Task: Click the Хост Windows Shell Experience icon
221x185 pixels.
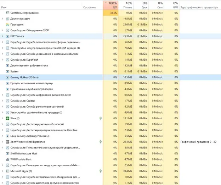Action: [x=7, y=142]
